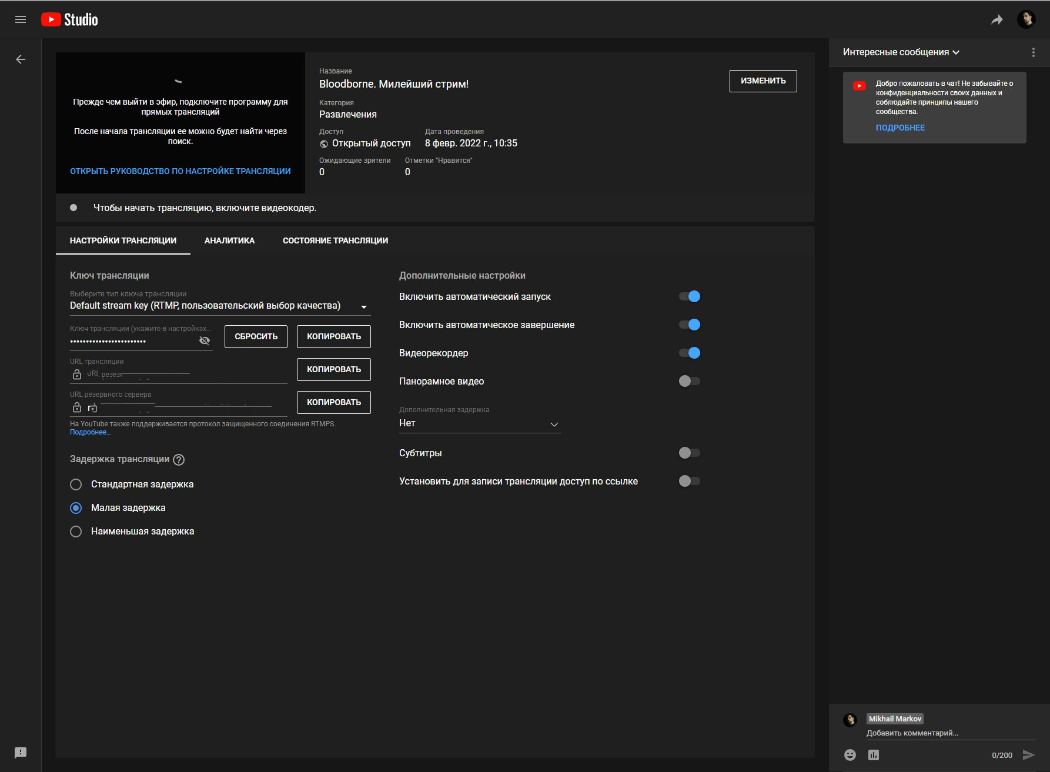Open the Дополнительная задержка dropdown
This screenshot has width=1050, height=772.
pyautogui.click(x=480, y=423)
